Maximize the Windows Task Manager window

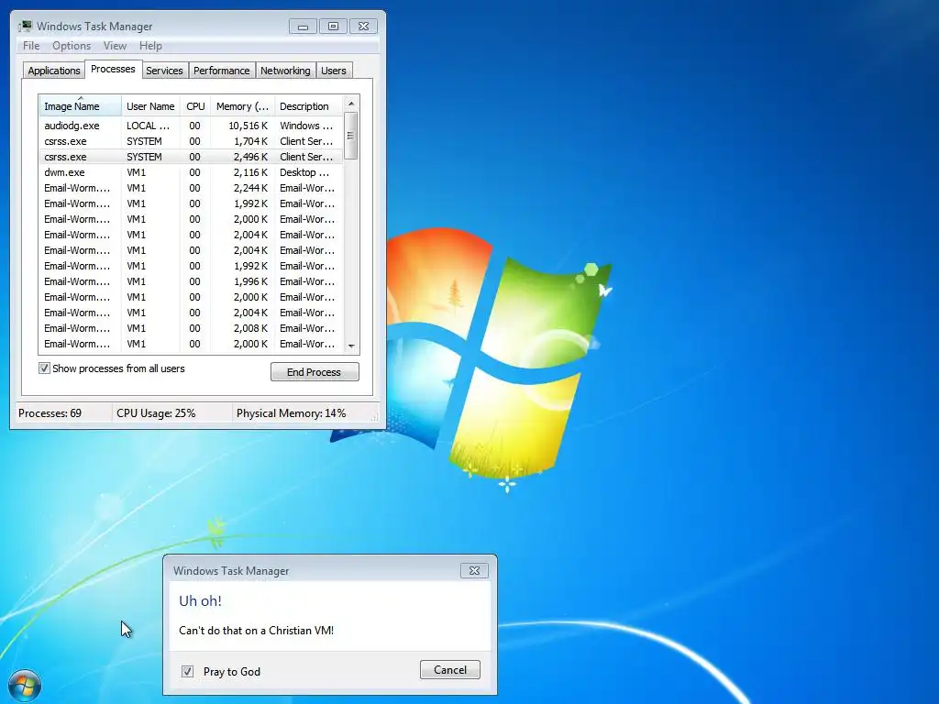[x=333, y=27]
